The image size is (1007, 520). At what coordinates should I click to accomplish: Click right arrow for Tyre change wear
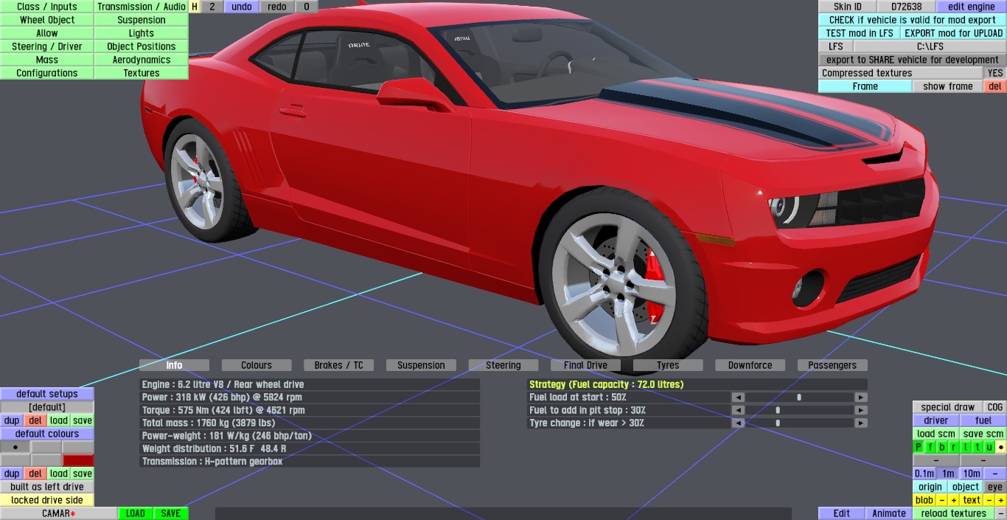point(860,423)
